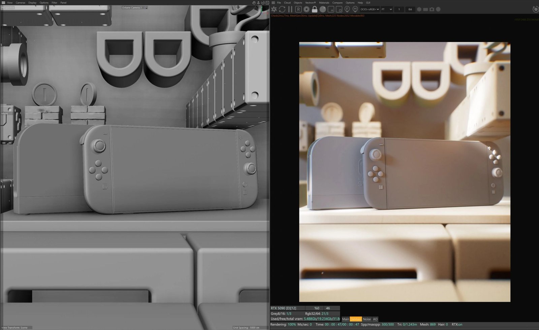Click the viewport dolly zoom icon
Image resolution: width=539 pixels, height=330 pixels.
tap(258, 3)
